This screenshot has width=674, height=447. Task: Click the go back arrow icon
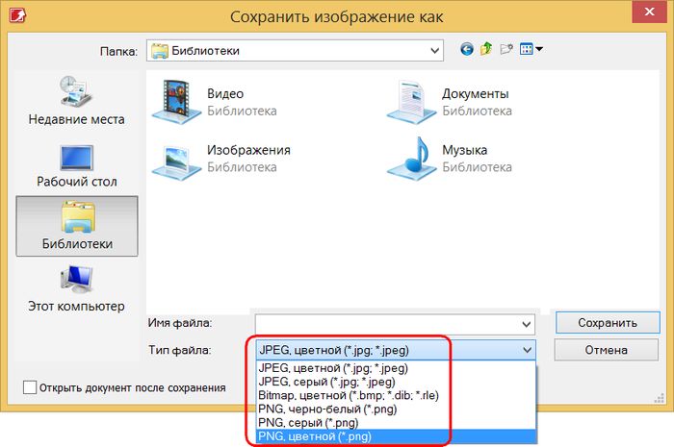(467, 49)
